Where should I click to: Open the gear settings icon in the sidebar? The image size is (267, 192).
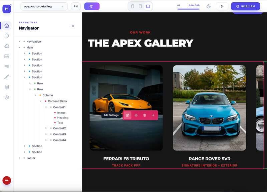pos(7,97)
